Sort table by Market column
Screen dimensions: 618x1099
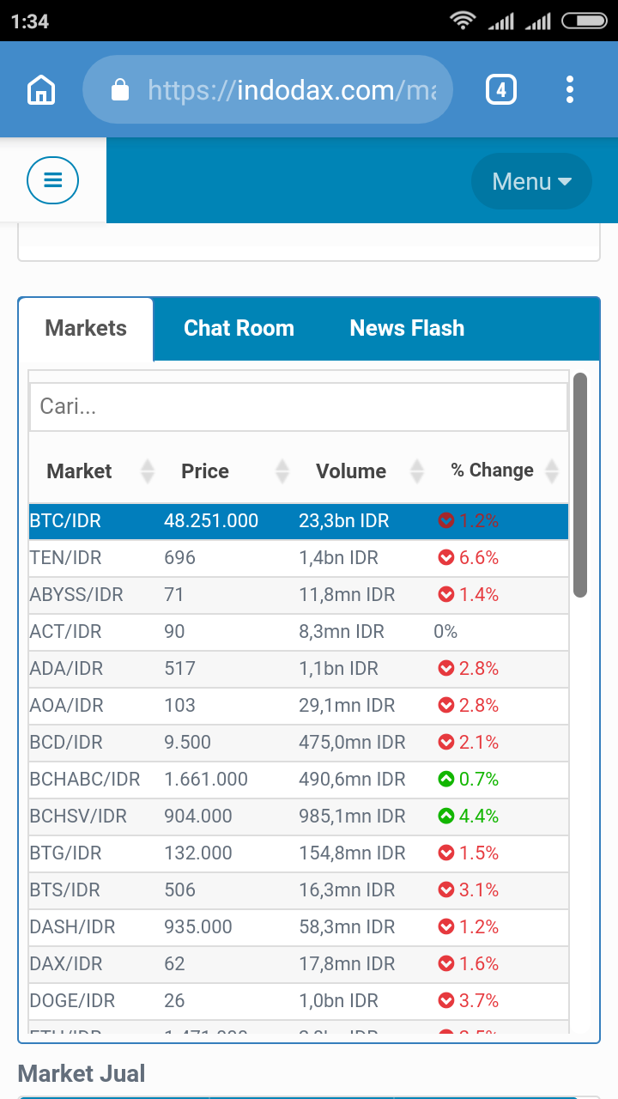[x=80, y=471]
